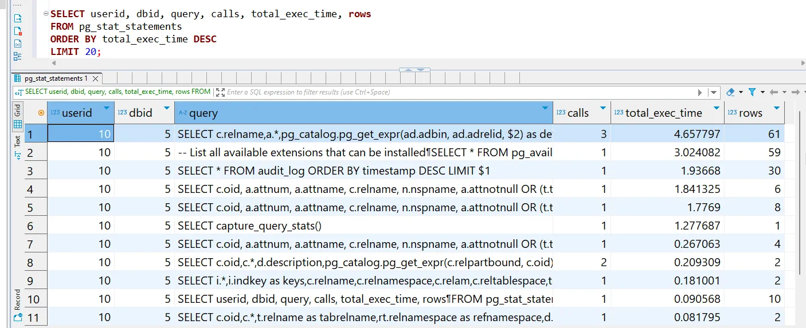The height and width of the screenshot is (328, 806).
Task: Click the left-arrow filter history back icon
Action: coord(774,92)
